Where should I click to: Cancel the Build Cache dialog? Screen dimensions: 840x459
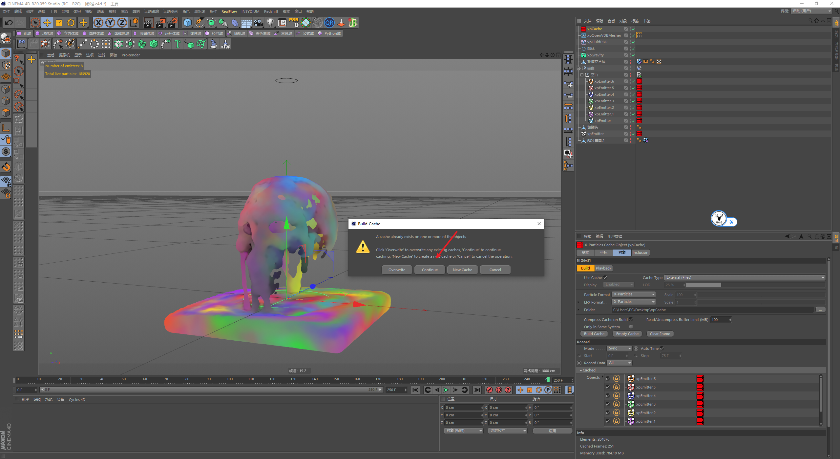pos(495,270)
